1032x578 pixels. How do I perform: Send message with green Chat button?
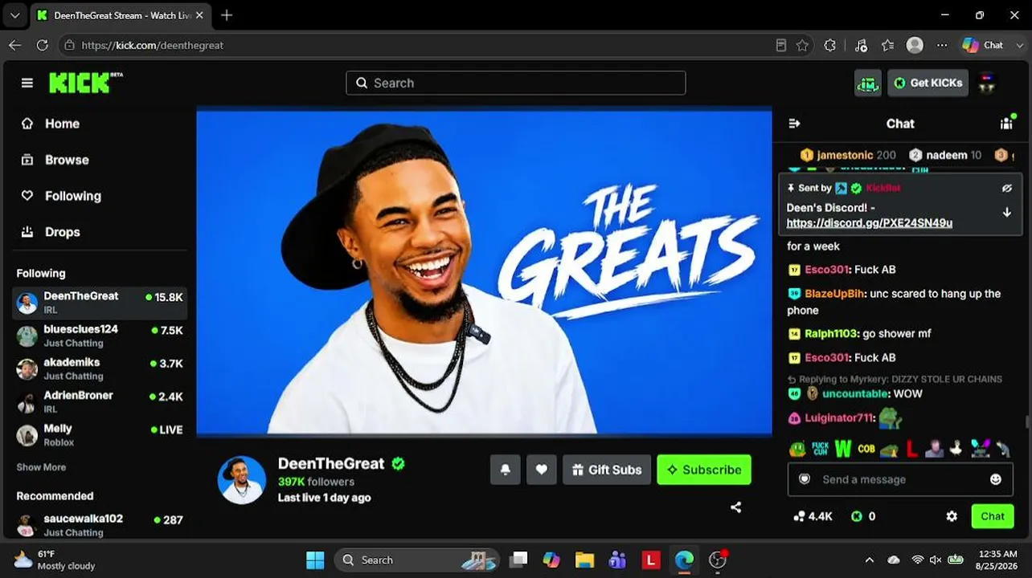click(x=993, y=516)
